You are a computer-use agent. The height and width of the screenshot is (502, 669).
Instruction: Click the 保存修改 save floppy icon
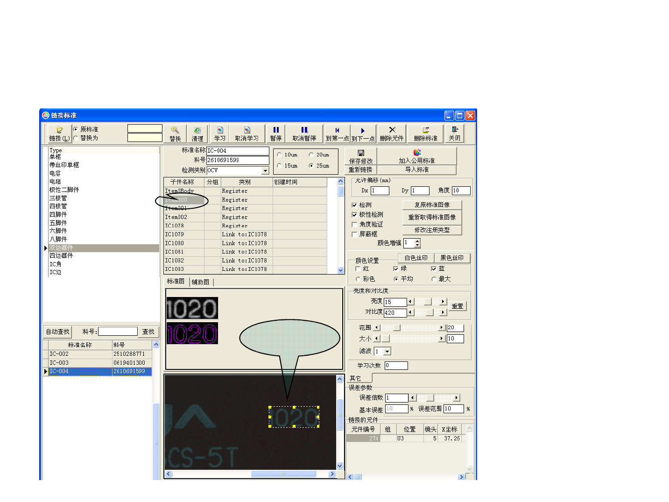[x=361, y=153]
